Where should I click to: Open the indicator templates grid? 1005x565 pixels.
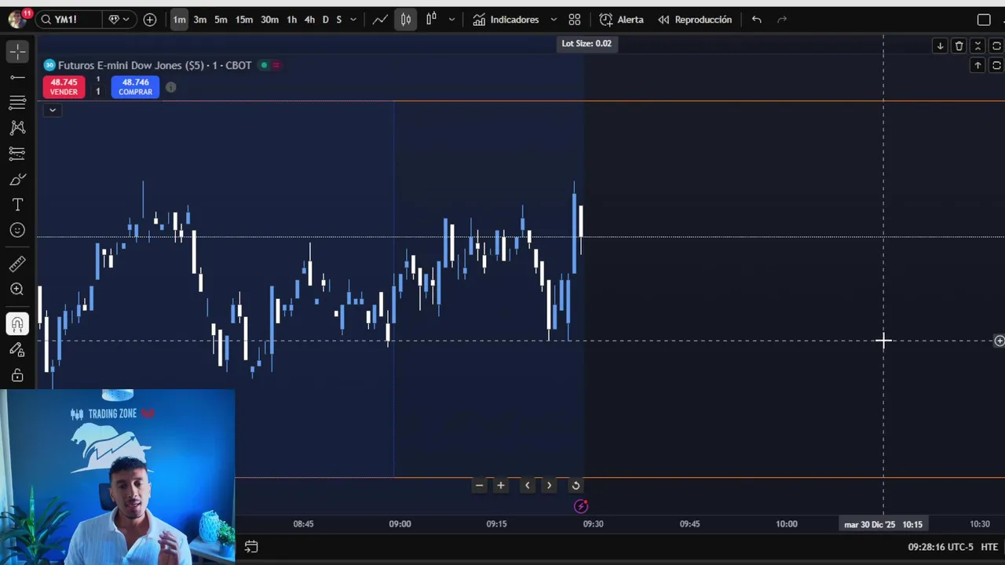[575, 20]
